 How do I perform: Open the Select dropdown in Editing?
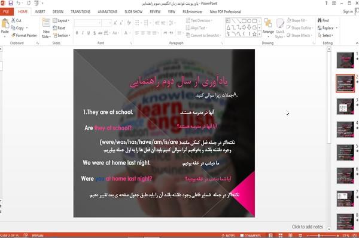pyautogui.click(x=325, y=35)
